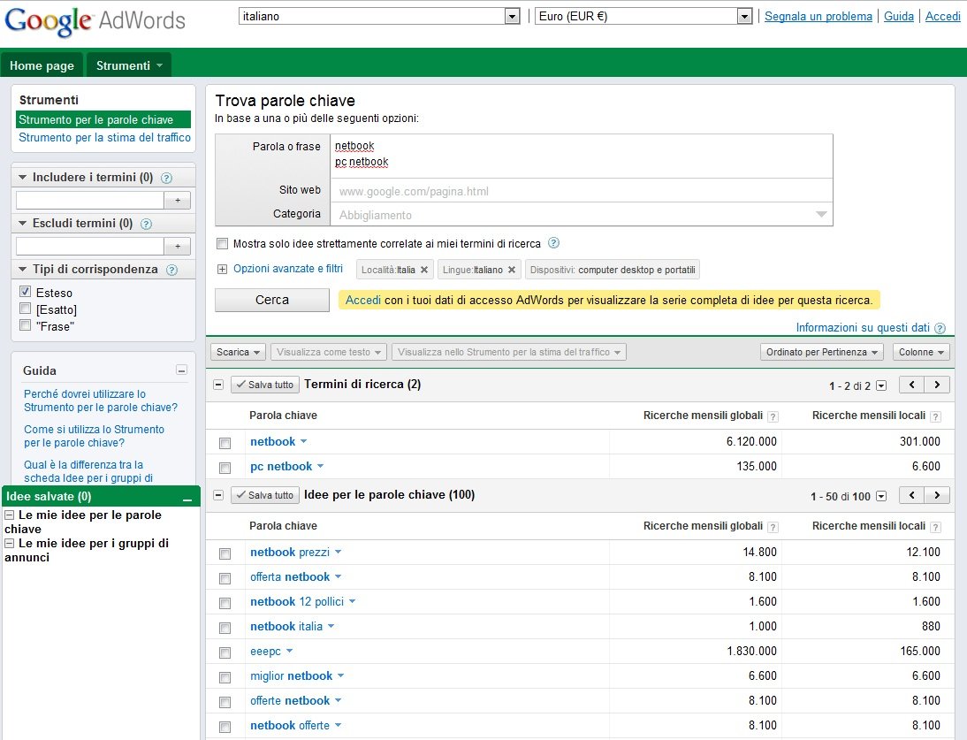Select the pc netbook checkbox
The width and height of the screenshot is (967, 740).
point(225,468)
